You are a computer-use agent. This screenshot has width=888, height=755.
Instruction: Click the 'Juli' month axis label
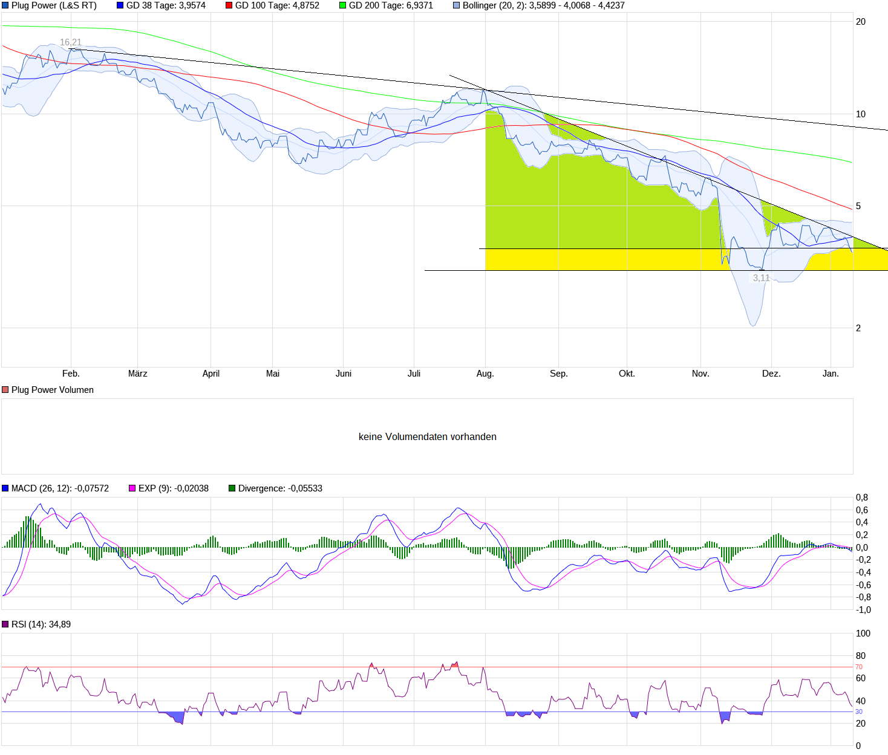[x=414, y=374]
